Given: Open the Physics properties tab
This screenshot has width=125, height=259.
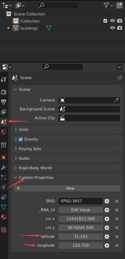Looking at the screenshot, I should click(x=4, y=187).
